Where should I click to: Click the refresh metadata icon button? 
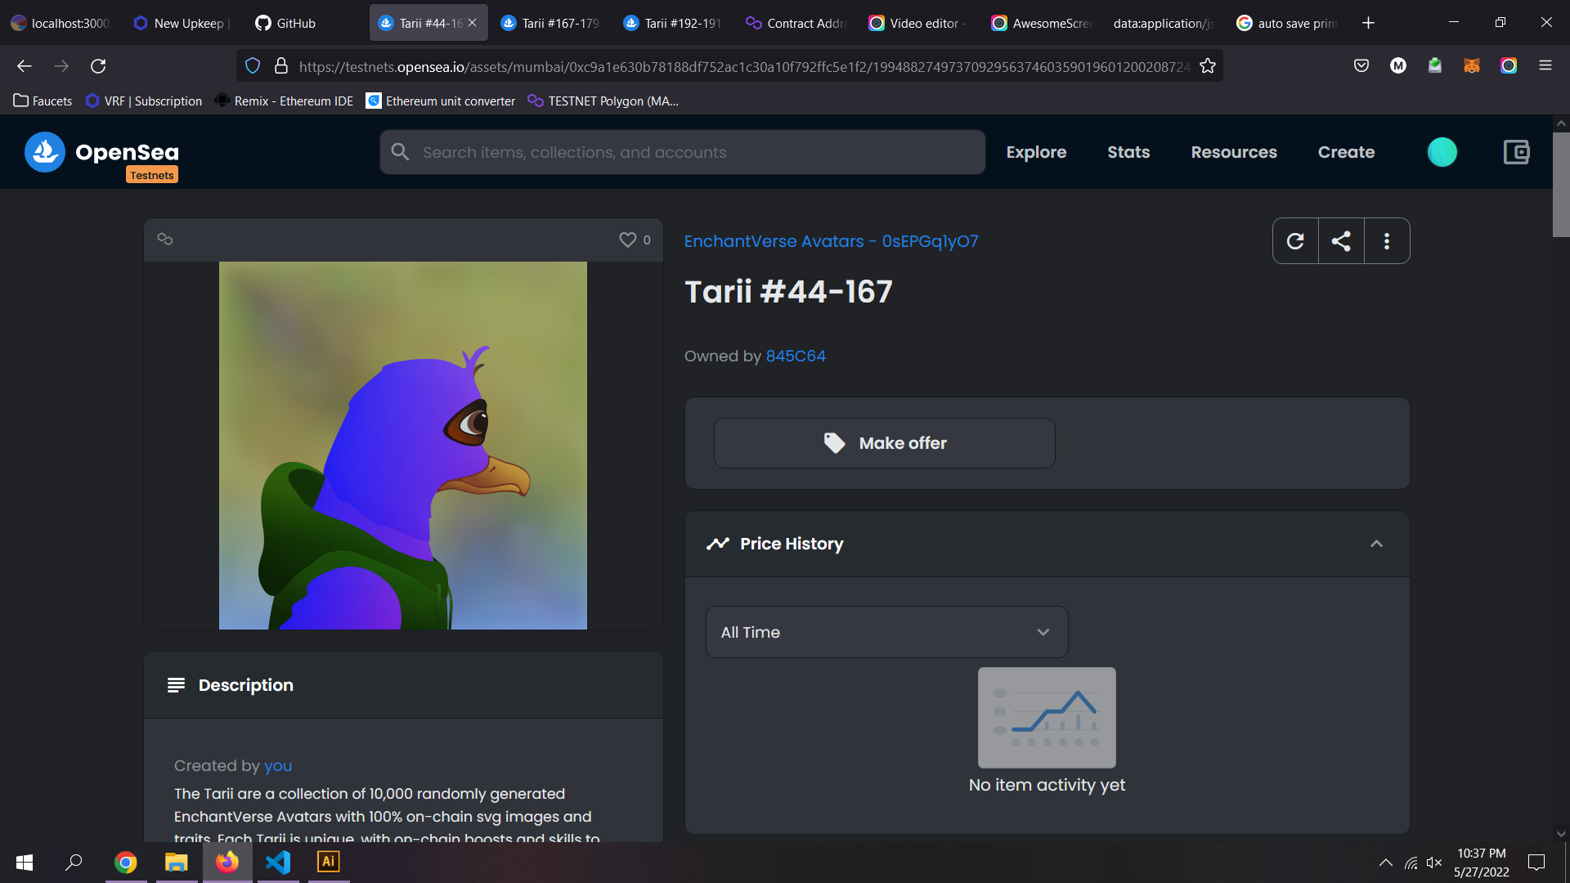1295,241
